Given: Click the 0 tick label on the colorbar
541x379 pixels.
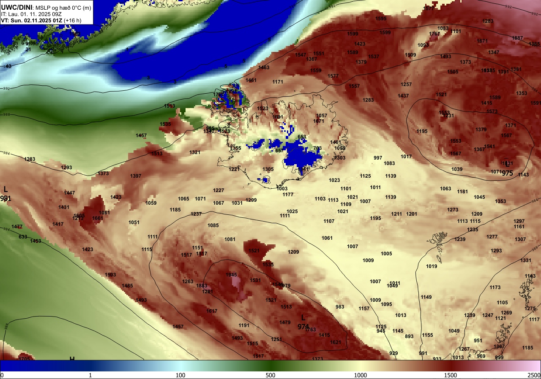Looking at the screenshot, I should 2,375.
